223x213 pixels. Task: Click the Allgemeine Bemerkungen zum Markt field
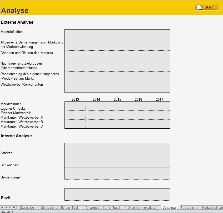117,45
